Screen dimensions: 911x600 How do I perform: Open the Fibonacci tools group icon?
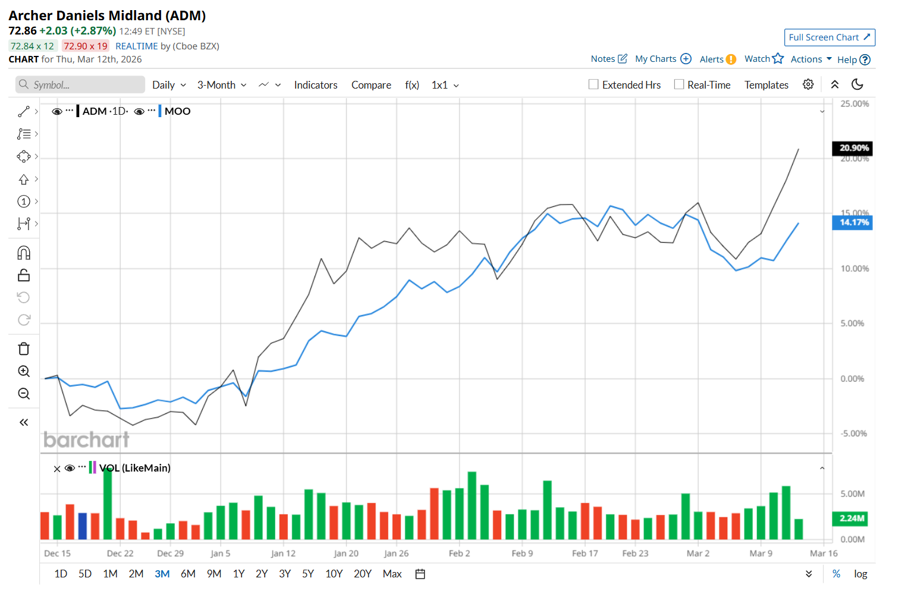(24, 134)
